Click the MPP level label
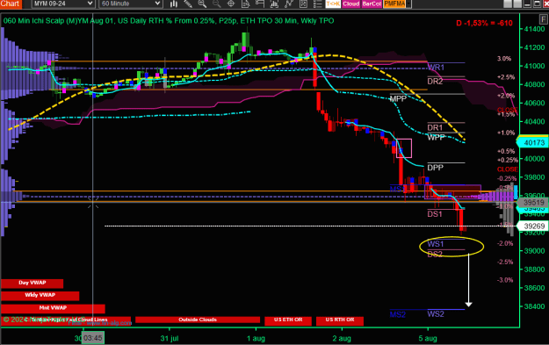 [398, 98]
